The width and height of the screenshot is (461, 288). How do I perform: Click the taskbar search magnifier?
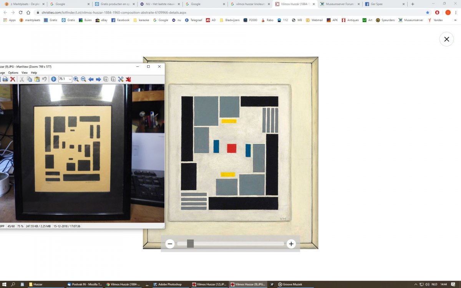(13, 284)
